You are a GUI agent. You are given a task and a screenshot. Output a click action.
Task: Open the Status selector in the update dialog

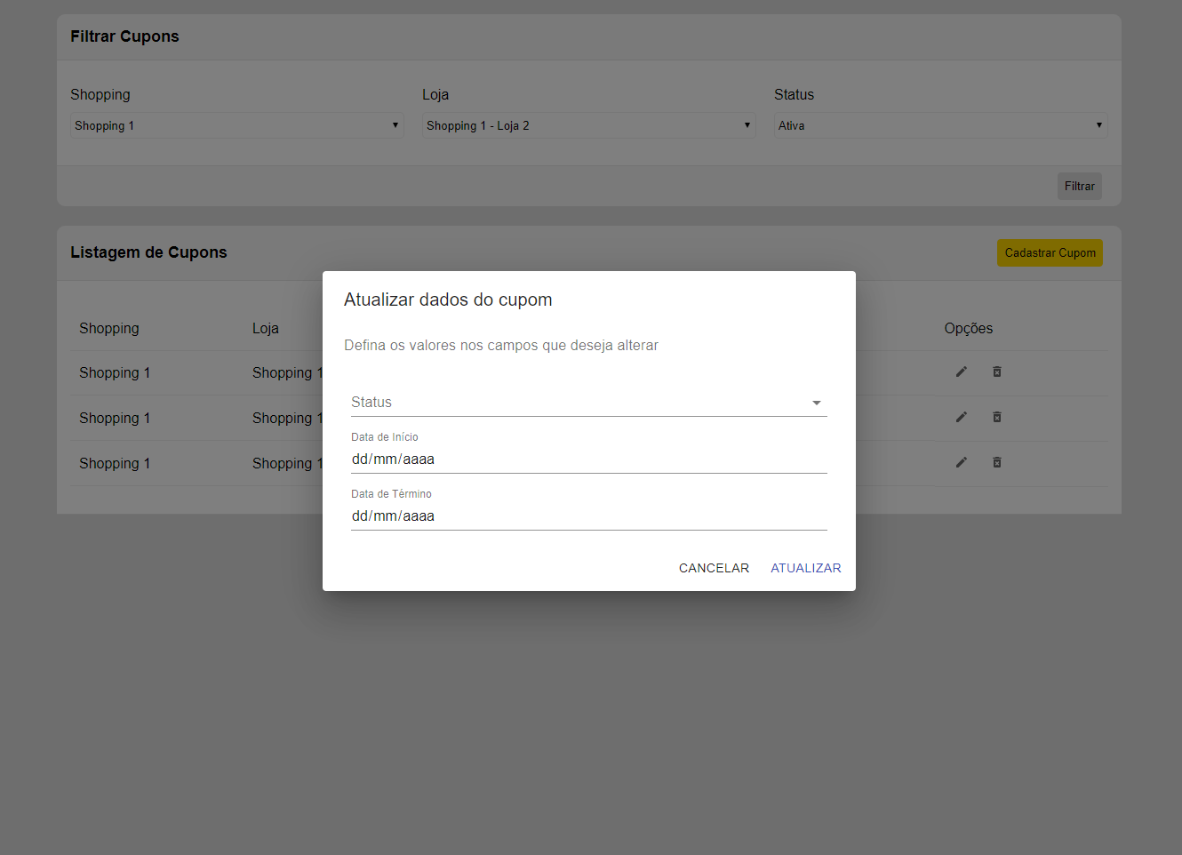point(588,402)
